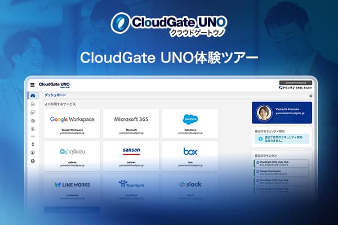Open the Salesforce service tile

tap(190, 124)
